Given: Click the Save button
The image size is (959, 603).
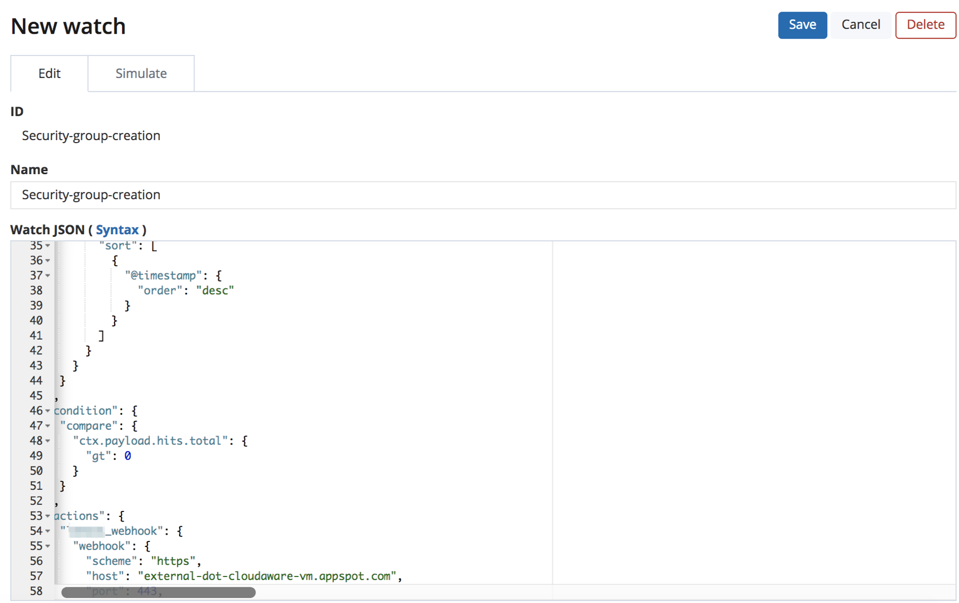Looking at the screenshot, I should pyautogui.click(x=802, y=25).
